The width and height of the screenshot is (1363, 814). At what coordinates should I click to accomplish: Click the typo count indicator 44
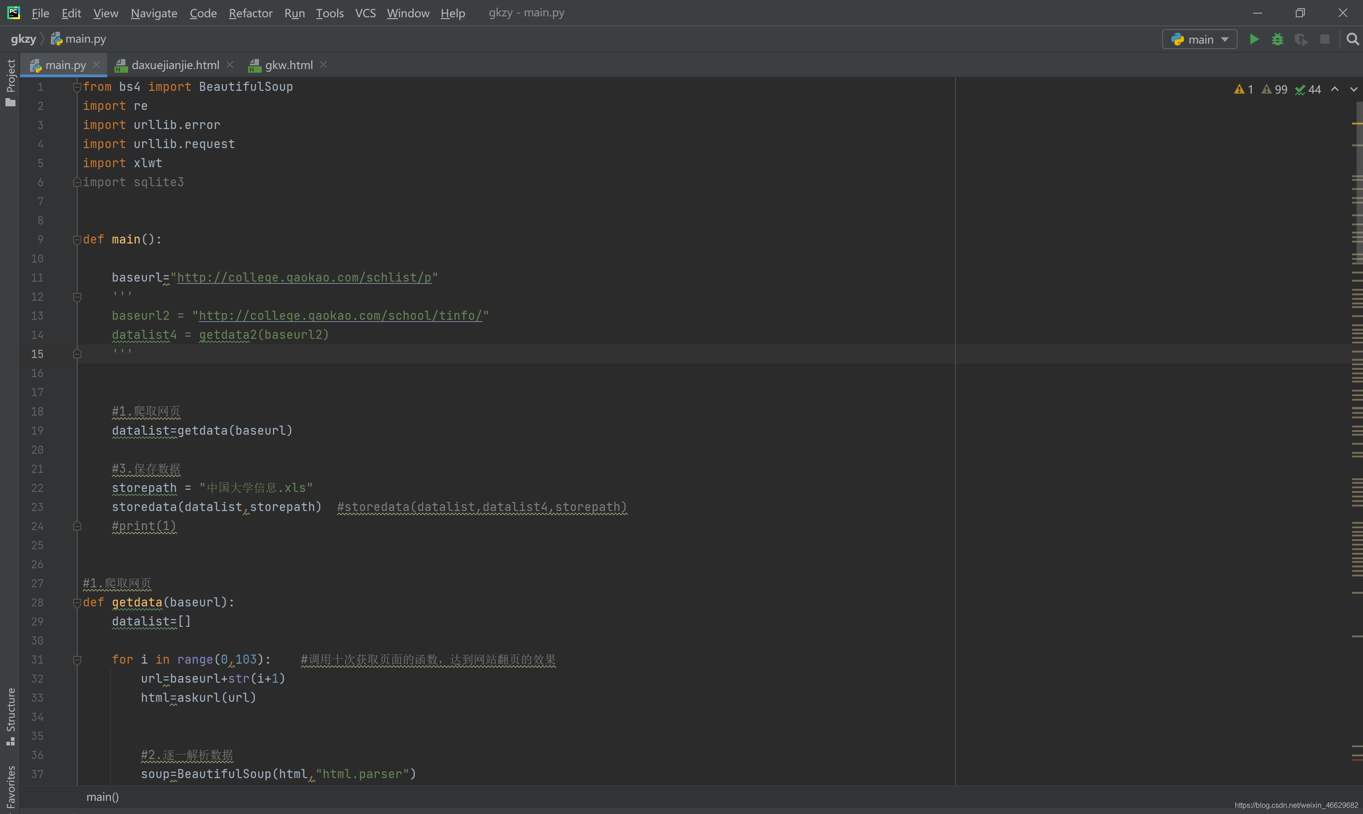pyautogui.click(x=1308, y=89)
